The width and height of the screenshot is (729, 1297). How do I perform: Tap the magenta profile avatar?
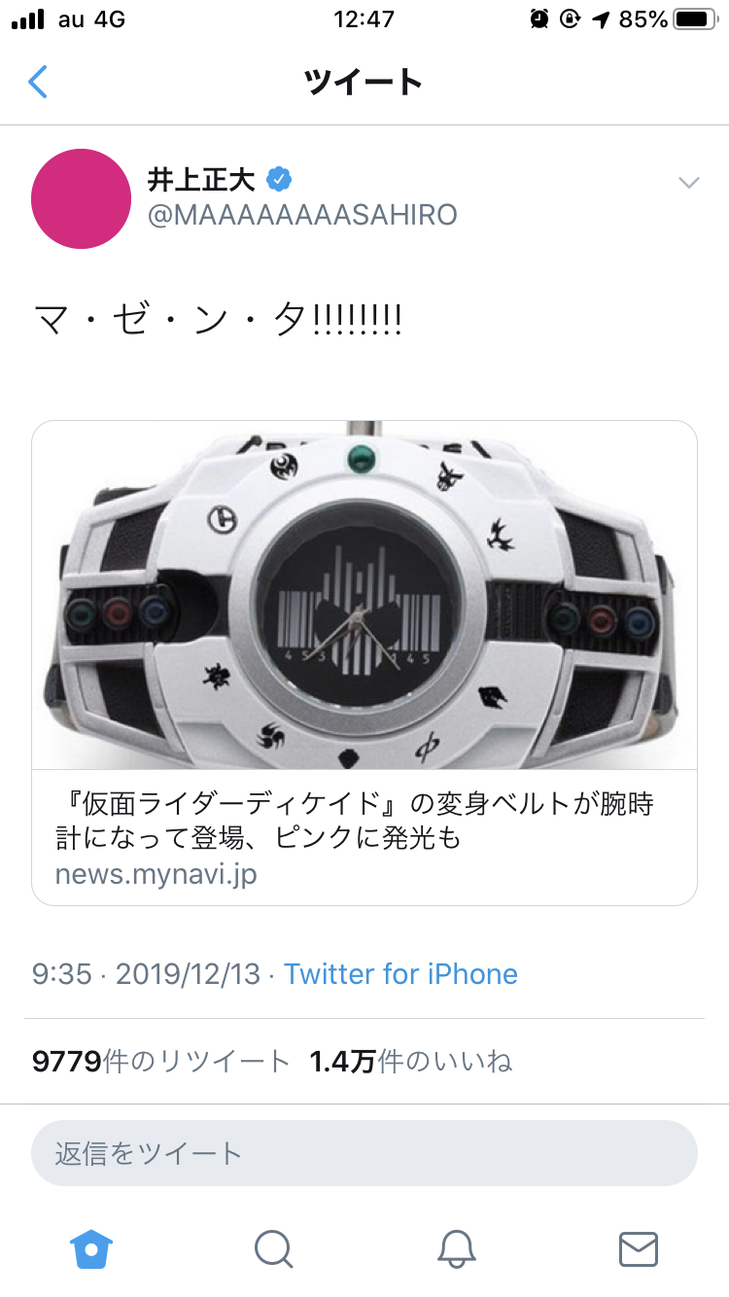81,198
